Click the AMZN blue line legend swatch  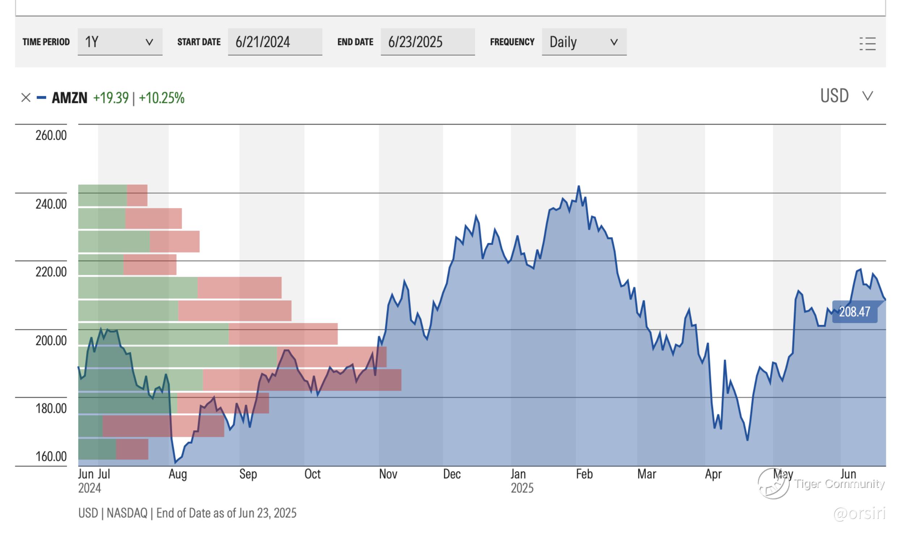(41, 98)
